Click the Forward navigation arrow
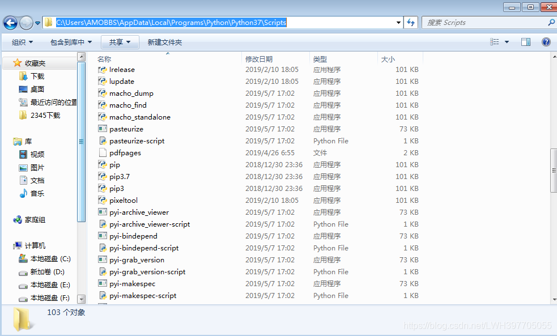 (26, 23)
